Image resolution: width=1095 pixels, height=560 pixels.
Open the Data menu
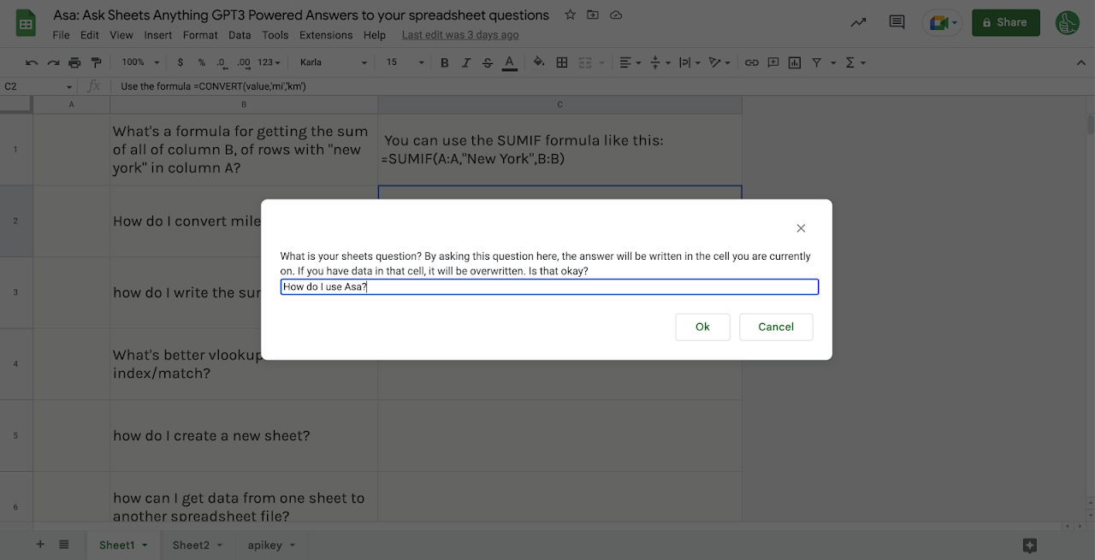coord(240,35)
